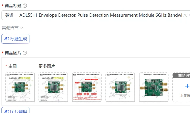Select second thumbnail with shielded ADL5511 board
Screen dimensions: 190x113
tap(53, 87)
